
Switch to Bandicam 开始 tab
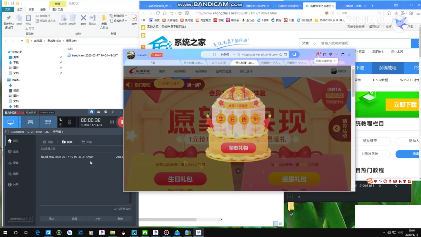(x=48, y=142)
